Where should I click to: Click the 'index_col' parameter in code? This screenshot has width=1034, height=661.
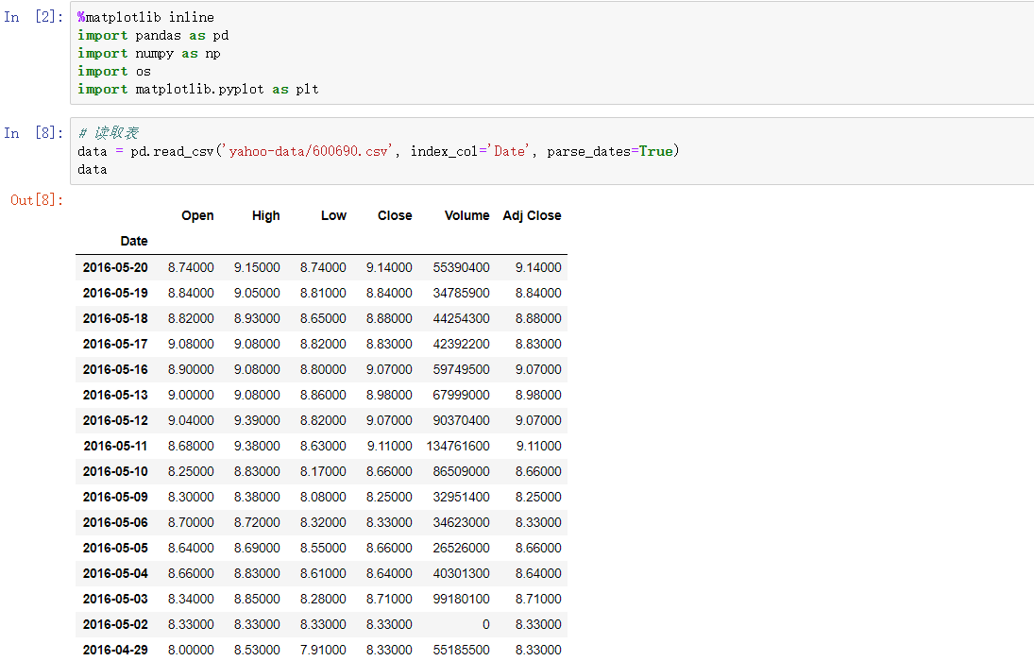coord(444,151)
